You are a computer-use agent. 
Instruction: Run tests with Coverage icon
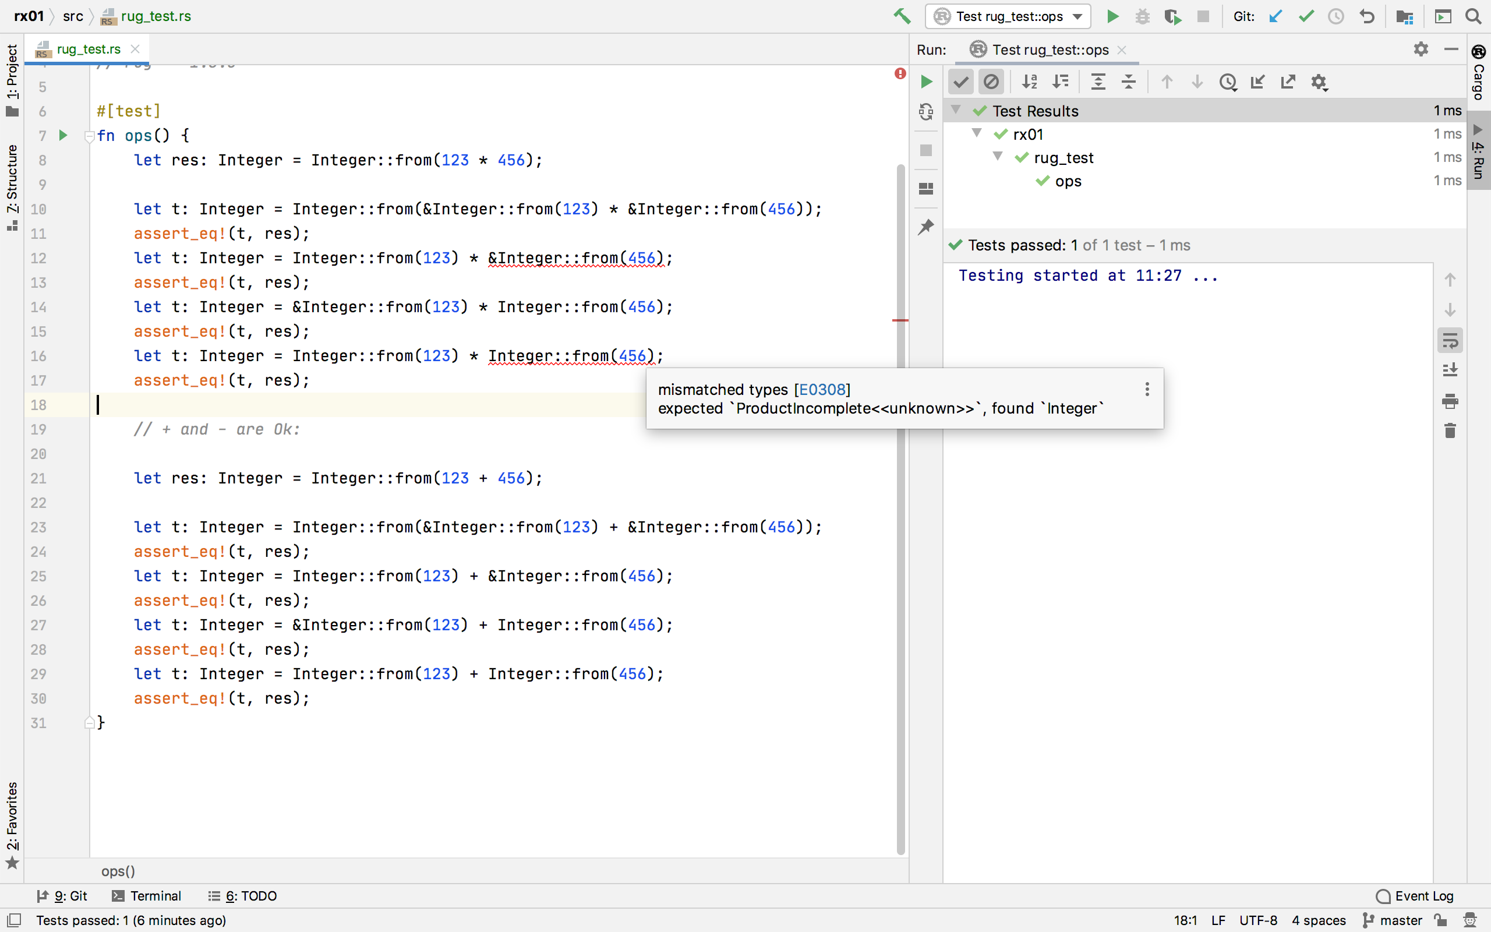coord(1172,17)
